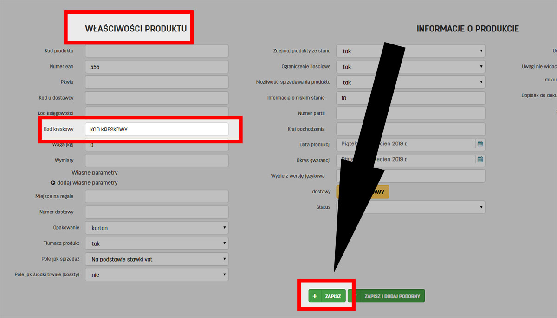This screenshot has width=557, height=318.
Task: Open the Opakowanie dropdown showing karton
Action: click(x=156, y=228)
